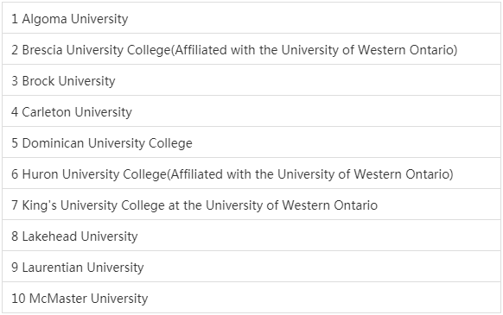
Task: Choose Lakehead University in the list
Action: point(251,236)
